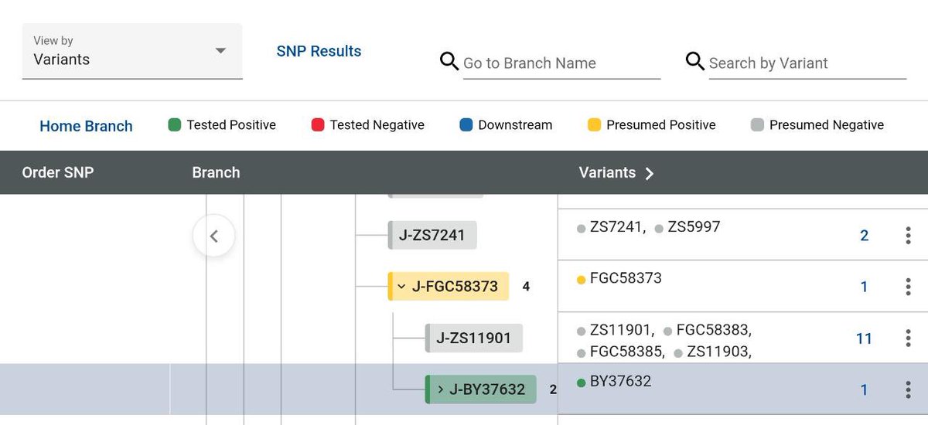Screen dimensions: 928x425
Task: Open the three-dot menu for J-BY37632 row
Action: [x=908, y=390]
